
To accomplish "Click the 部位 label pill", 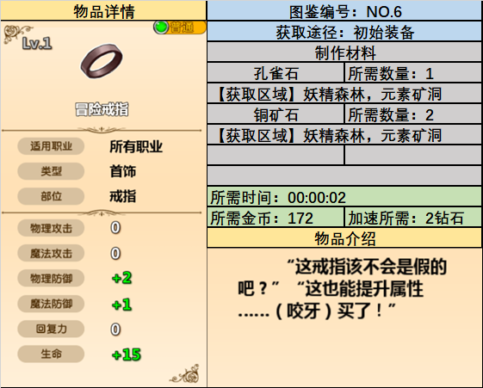I will click(51, 196).
